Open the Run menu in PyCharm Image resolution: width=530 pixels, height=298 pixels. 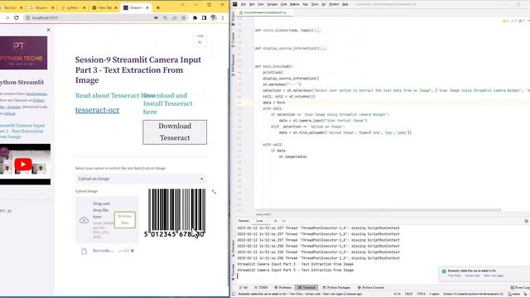click(306, 4)
